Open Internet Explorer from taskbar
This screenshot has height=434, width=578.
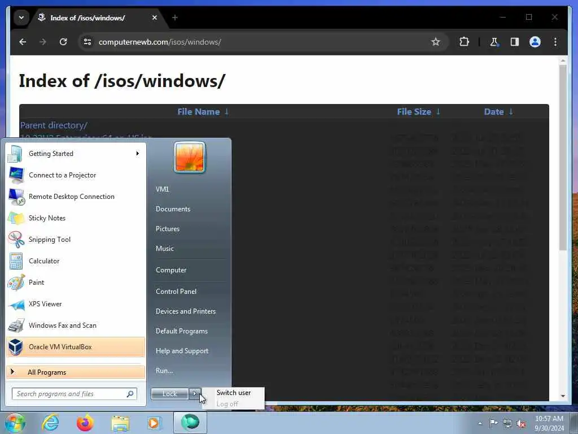click(x=50, y=423)
